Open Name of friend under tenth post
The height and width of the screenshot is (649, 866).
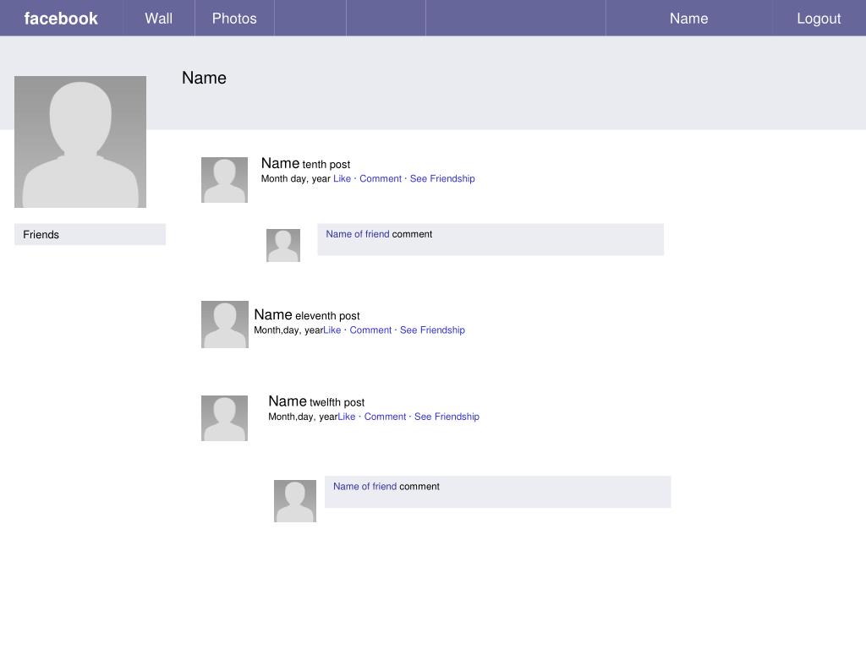[358, 234]
